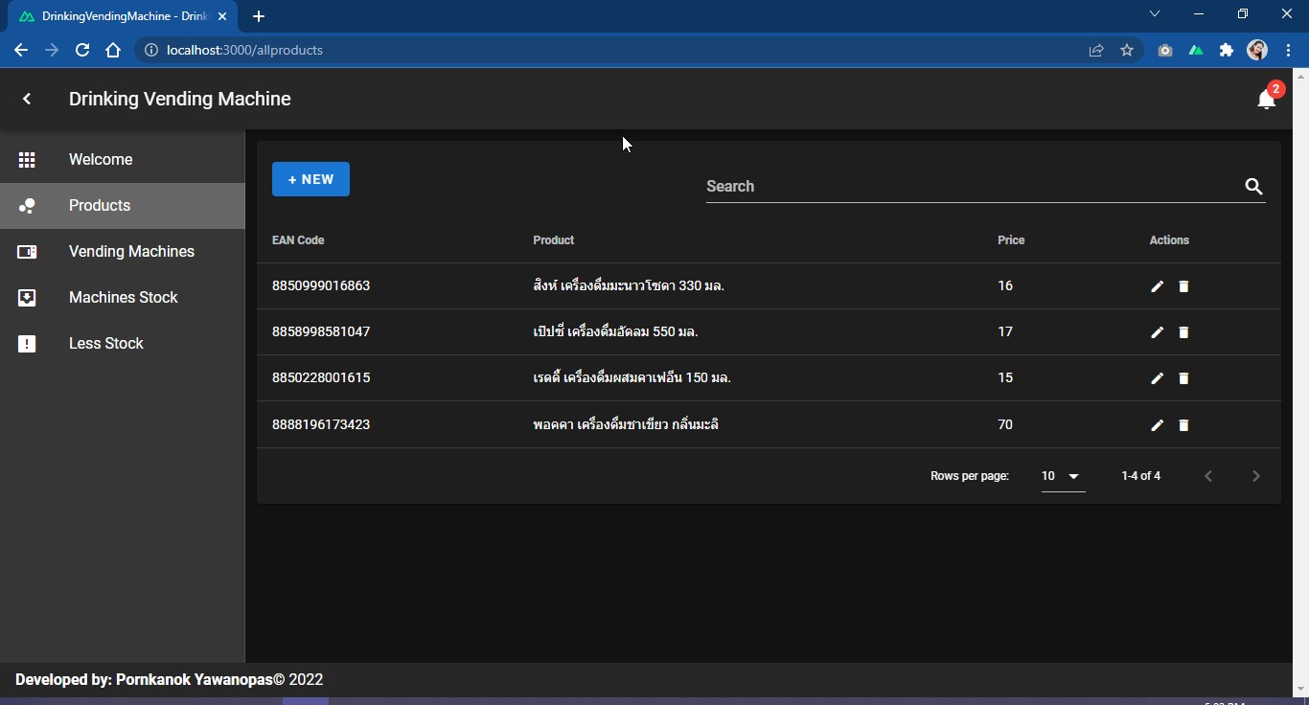This screenshot has width=1309, height=705.
Task: Close the DrinkingVendingMachine tab
Action: [221, 16]
